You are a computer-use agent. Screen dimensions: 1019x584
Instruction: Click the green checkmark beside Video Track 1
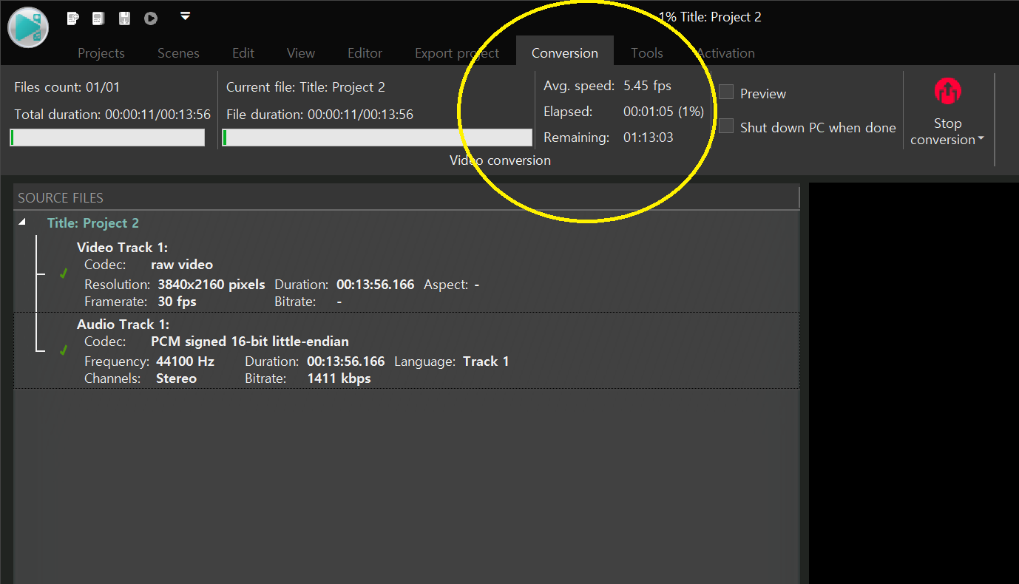[x=64, y=274]
